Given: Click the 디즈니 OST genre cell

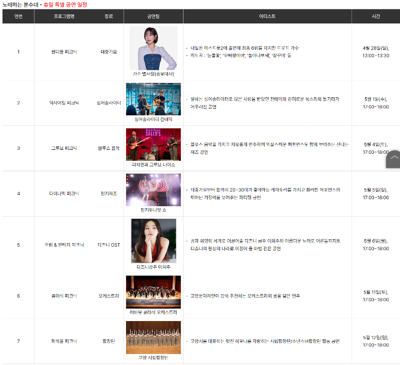Looking at the screenshot, I should point(108,245).
